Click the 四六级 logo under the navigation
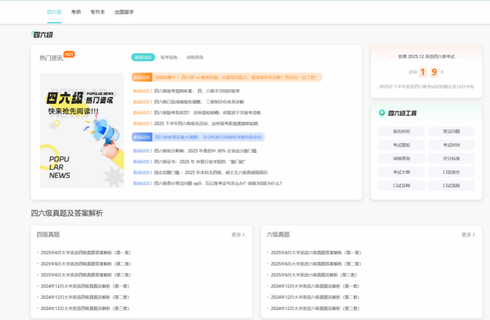 43,35
